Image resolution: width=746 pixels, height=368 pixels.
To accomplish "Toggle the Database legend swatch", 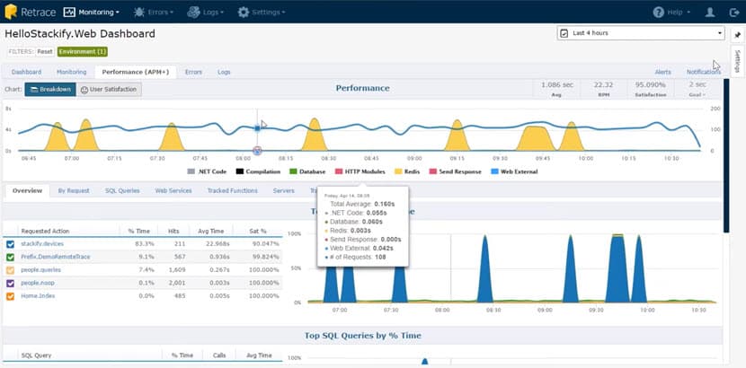I will tap(293, 172).
